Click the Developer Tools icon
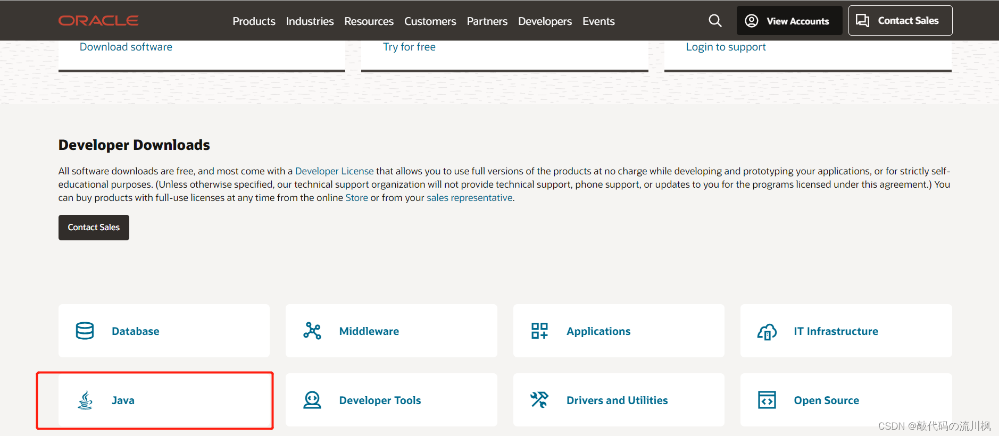The height and width of the screenshot is (436, 999). 312,400
